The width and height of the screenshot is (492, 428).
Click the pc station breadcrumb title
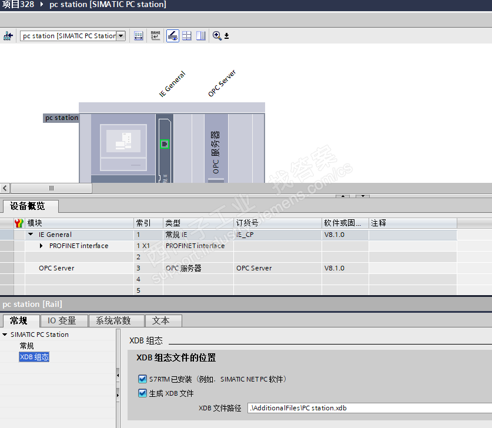tap(108, 5)
